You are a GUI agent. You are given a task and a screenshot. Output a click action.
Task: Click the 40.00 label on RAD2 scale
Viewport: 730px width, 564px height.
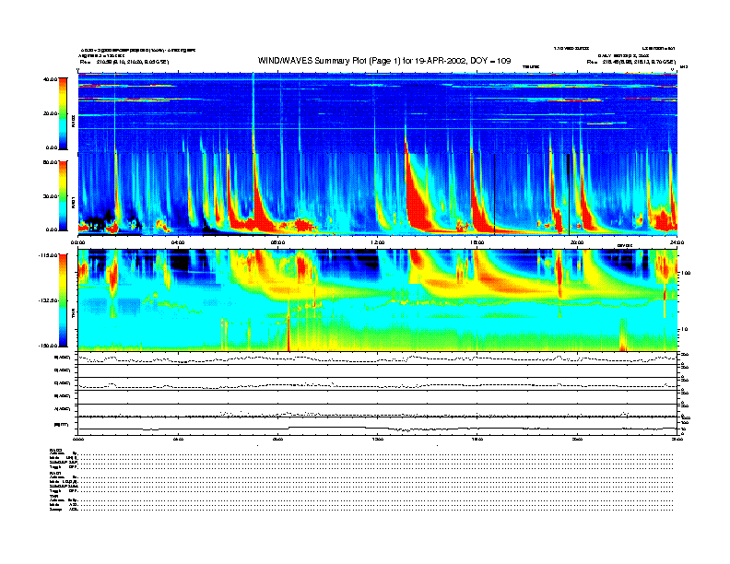50,79
